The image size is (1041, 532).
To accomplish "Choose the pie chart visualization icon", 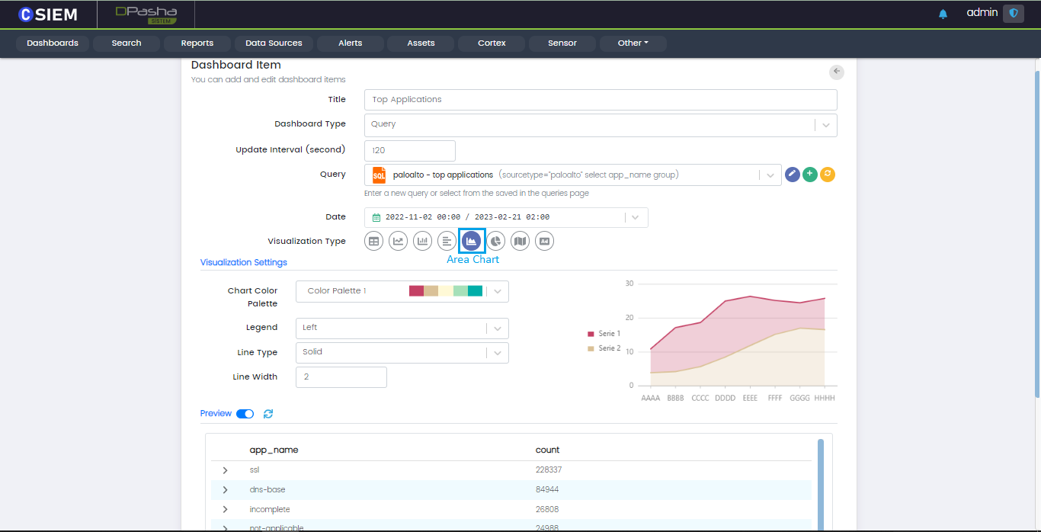I will click(496, 241).
